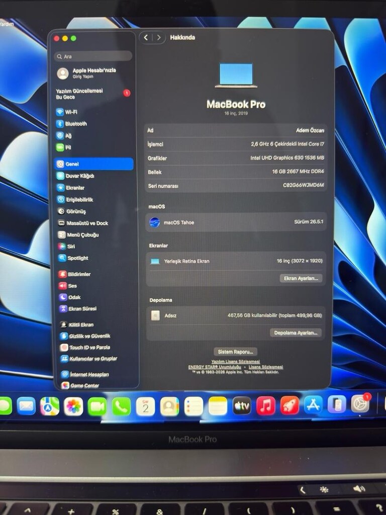
Task: Open Kilitli Ekran settings
Action: (77, 324)
